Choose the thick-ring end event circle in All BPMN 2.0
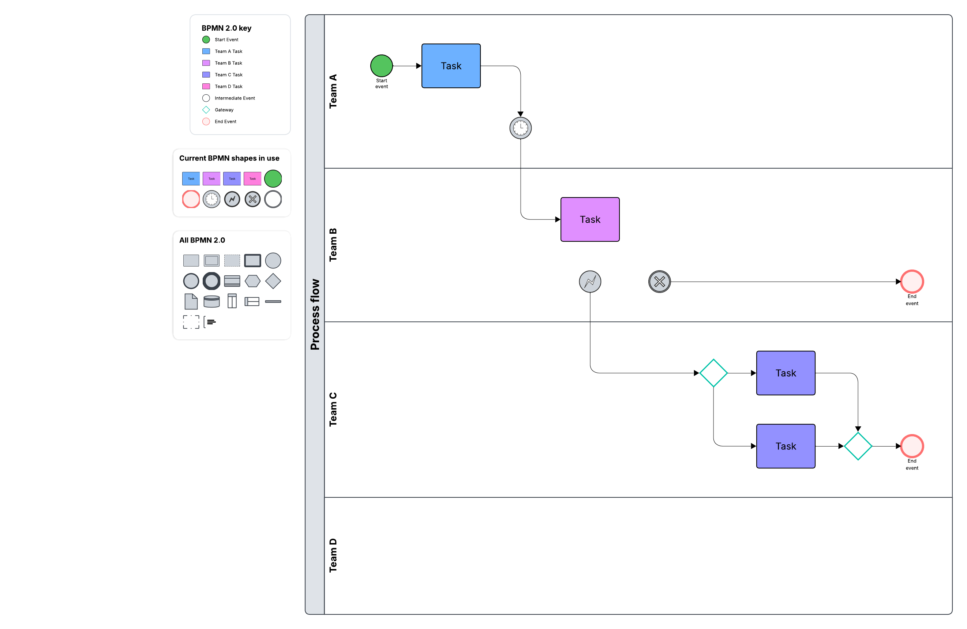The width and height of the screenshot is (967, 629). [211, 281]
